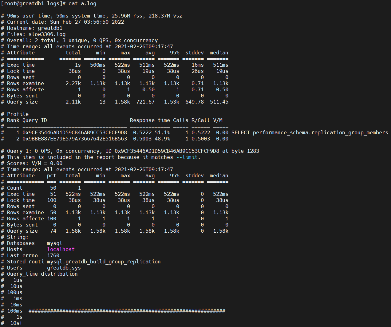Viewport: 391px width, 327px height.
Task: Click the '# Profile' section heading
Action: click(x=15, y=114)
